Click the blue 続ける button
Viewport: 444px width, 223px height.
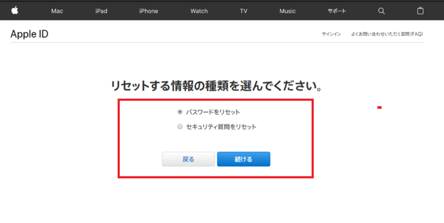244,159
